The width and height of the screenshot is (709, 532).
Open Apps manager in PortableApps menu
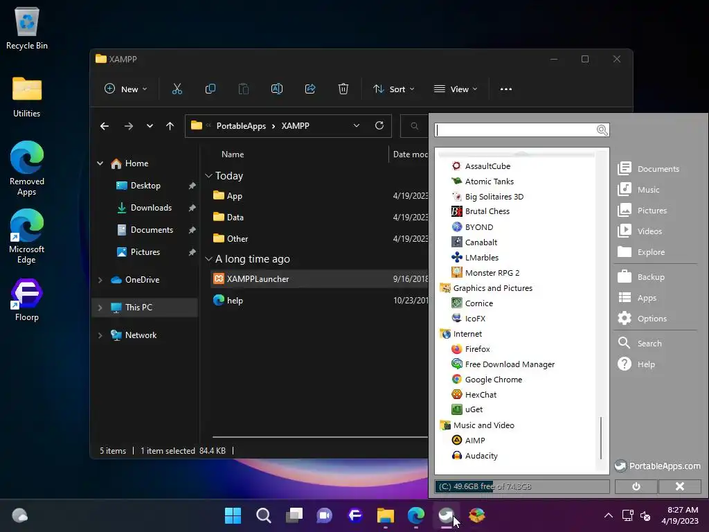click(x=637, y=298)
